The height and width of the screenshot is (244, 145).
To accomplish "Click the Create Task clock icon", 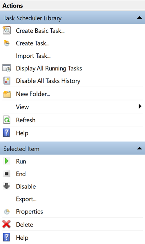I will pos(6,43).
